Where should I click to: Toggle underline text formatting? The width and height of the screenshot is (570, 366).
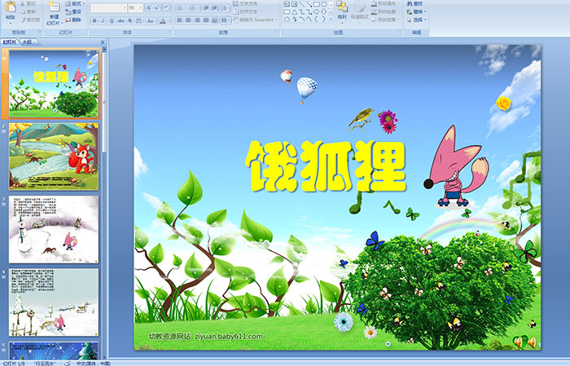(x=111, y=20)
